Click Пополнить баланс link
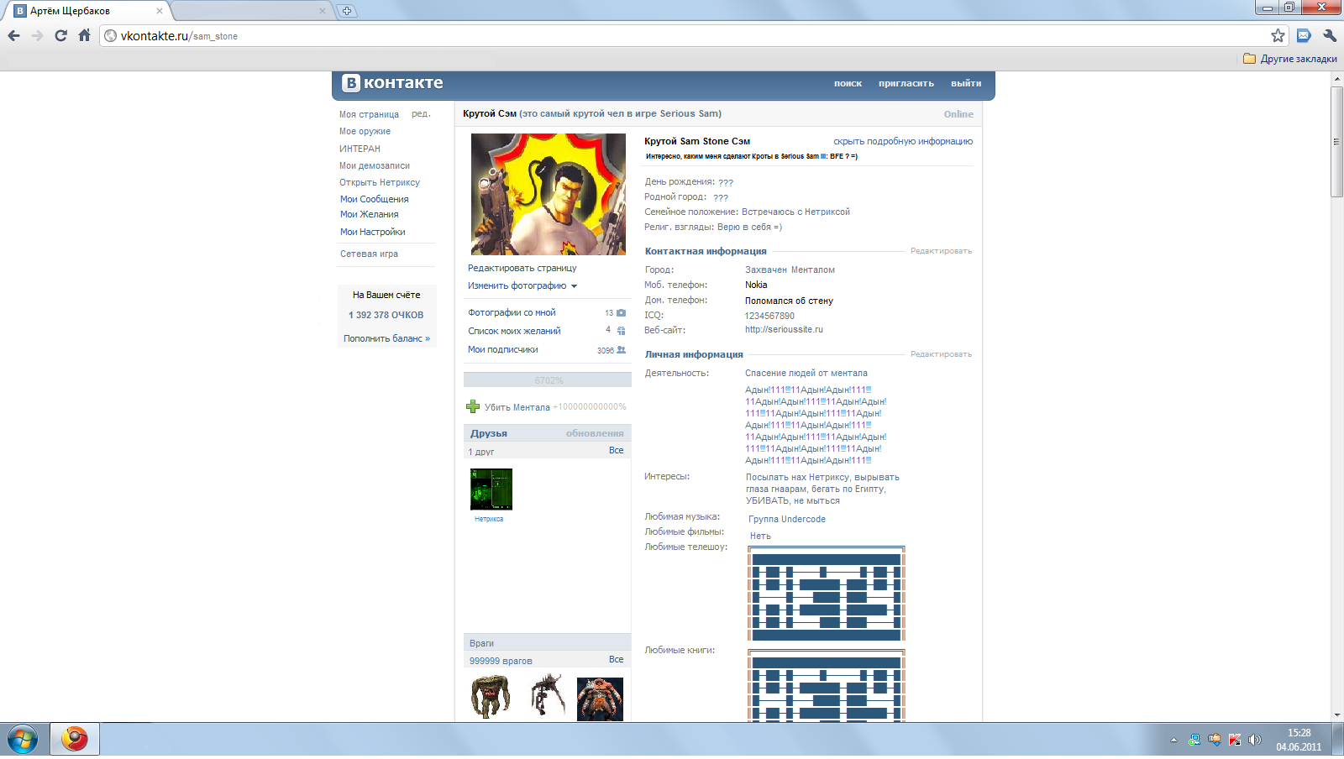Image resolution: width=1344 pixels, height=759 pixels. 386,338
